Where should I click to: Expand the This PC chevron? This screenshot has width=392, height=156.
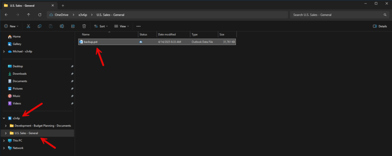[x=4, y=141]
